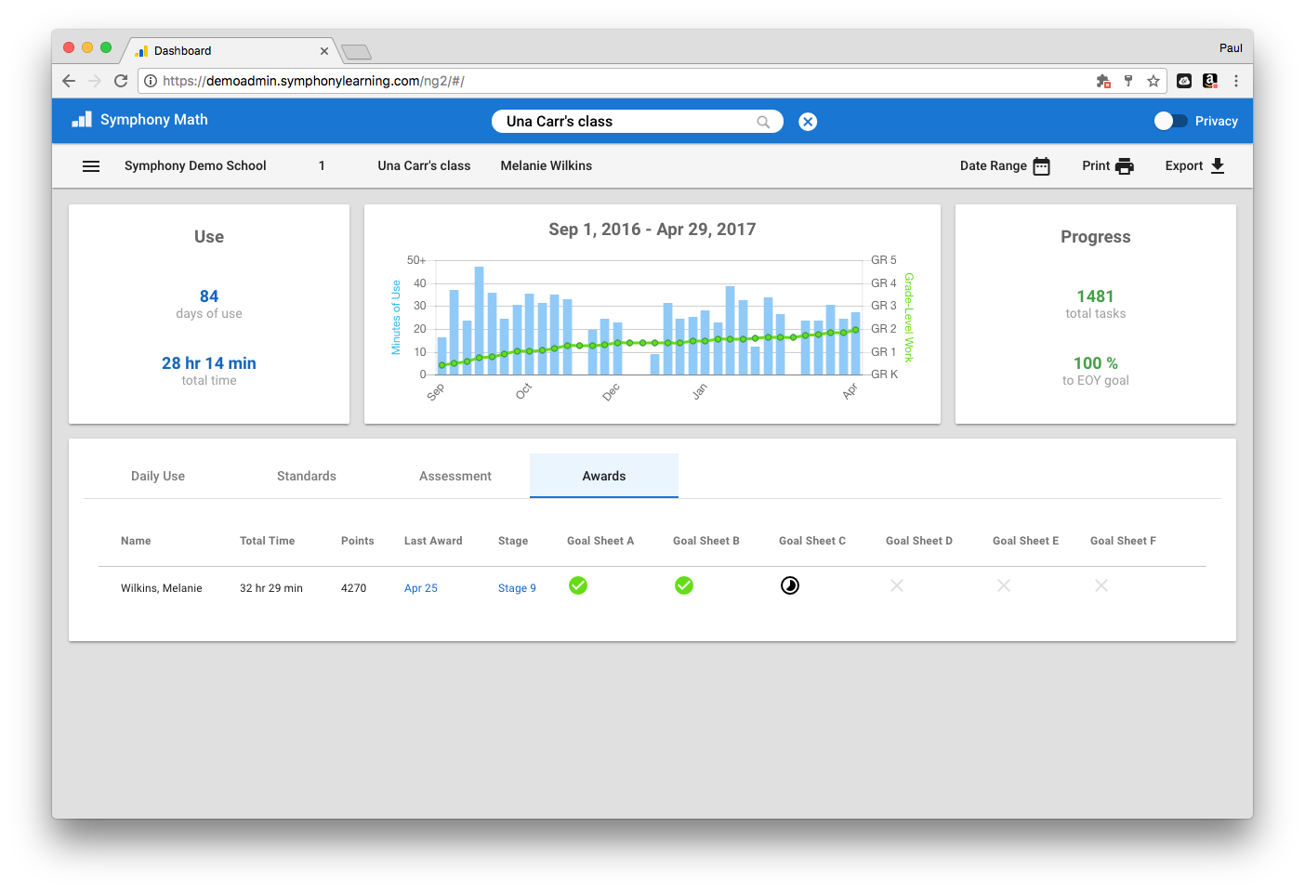This screenshot has height=893, width=1305.
Task: Go back with the browser back arrow
Action: click(69, 81)
